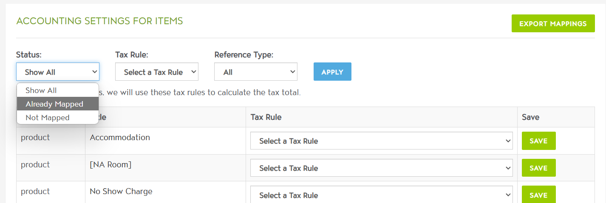Expand the Tax Rule select for [NA Room]
This screenshot has height=203, width=606.
click(x=381, y=168)
